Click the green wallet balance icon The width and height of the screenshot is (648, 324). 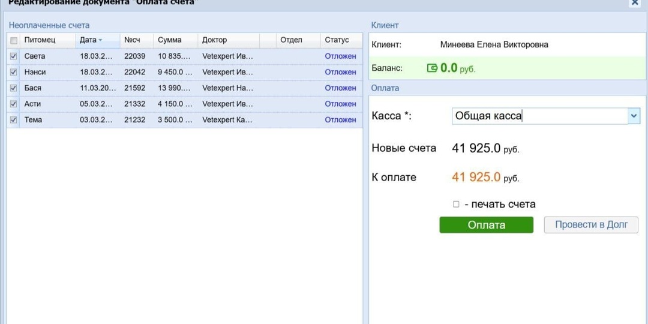(432, 68)
